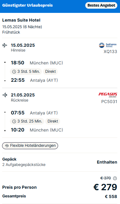The width and height of the screenshot is (120, 204).
Task: Select the Lemas Suite Hotel title
Action: (x=21, y=20)
